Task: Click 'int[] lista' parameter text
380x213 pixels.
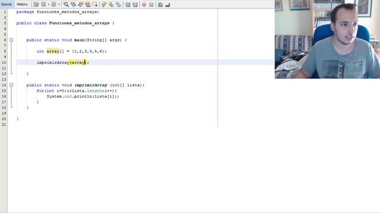Action: pos(126,85)
